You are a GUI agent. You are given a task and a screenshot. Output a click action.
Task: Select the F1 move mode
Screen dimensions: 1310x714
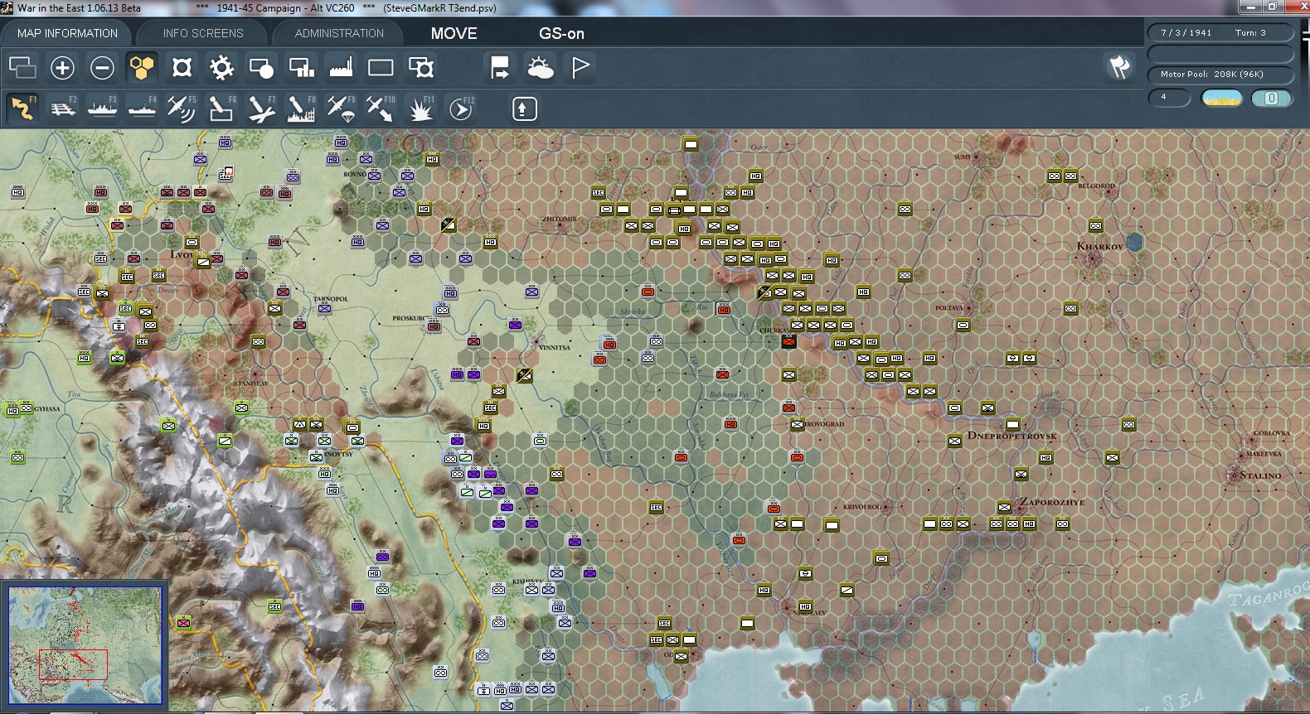[x=22, y=109]
